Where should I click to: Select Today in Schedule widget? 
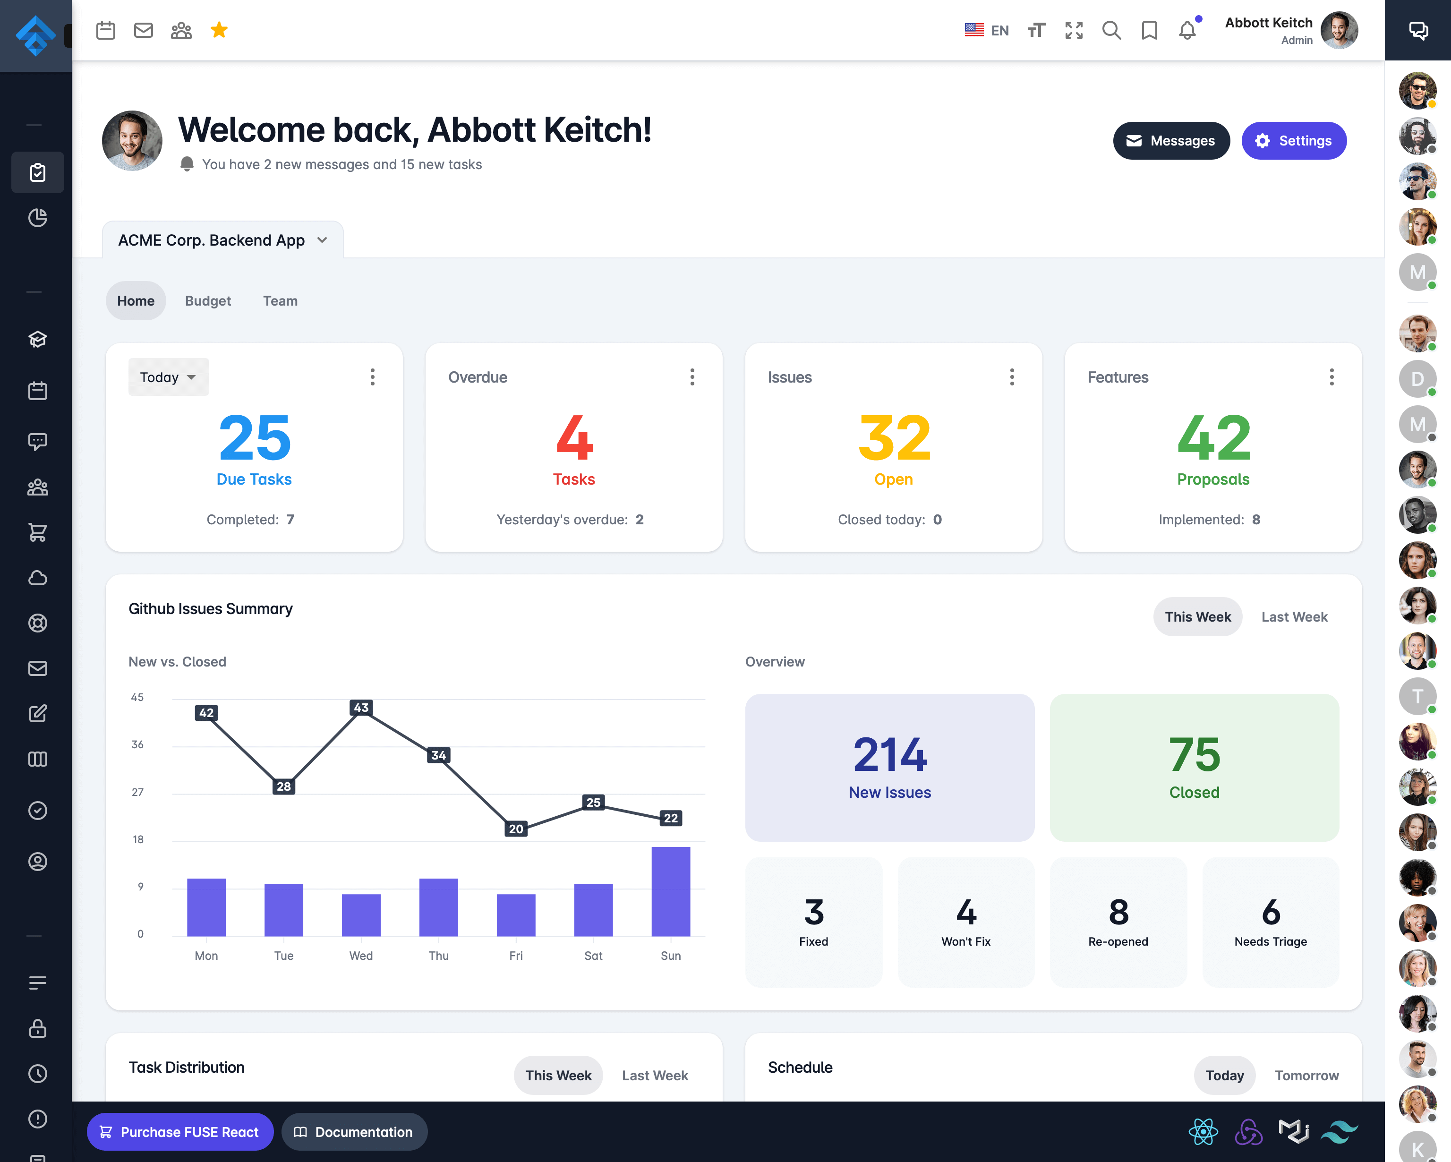click(x=1224, y=1075)
